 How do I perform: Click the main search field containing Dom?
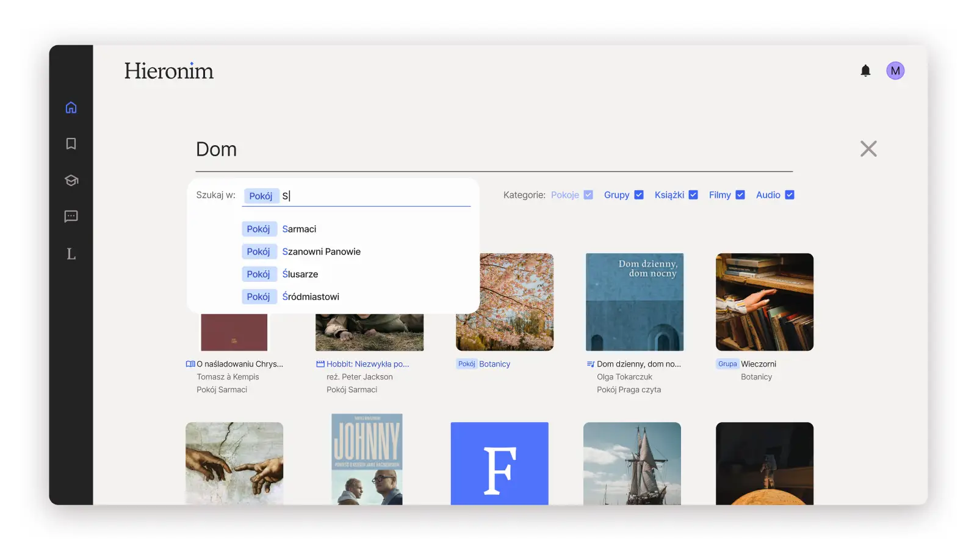click(494, 150)
